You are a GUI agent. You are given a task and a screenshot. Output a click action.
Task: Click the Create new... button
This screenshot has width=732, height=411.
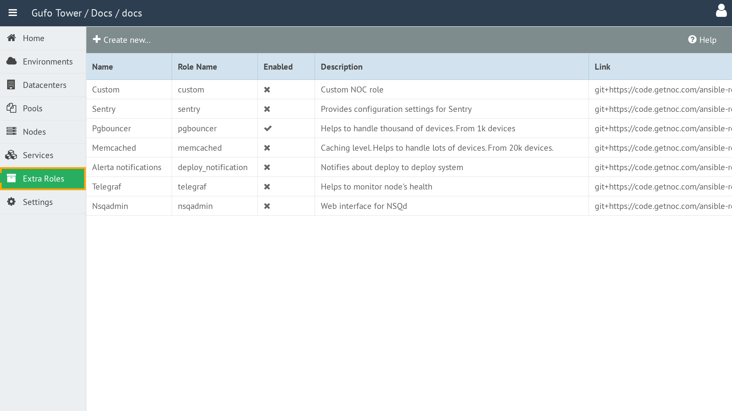(122, 40)
